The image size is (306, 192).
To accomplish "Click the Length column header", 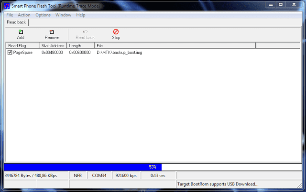I will pyautogui.click(x=81, y=46).
